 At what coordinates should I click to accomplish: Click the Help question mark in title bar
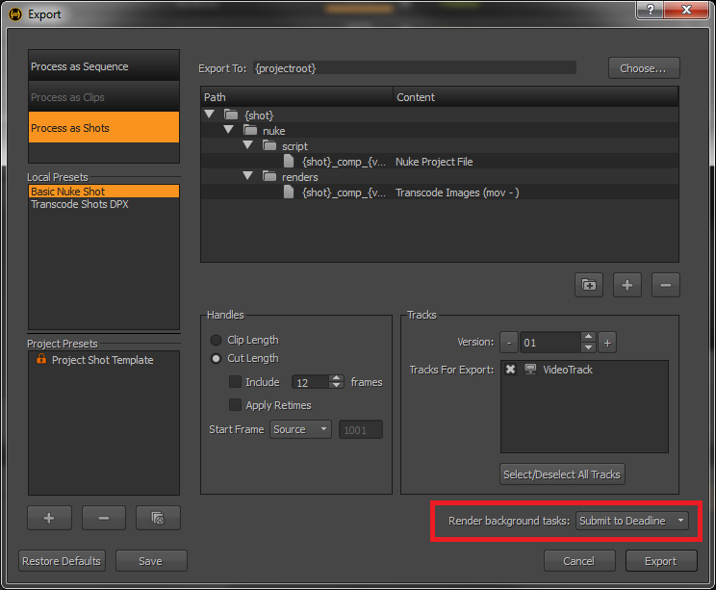point(651,12)
